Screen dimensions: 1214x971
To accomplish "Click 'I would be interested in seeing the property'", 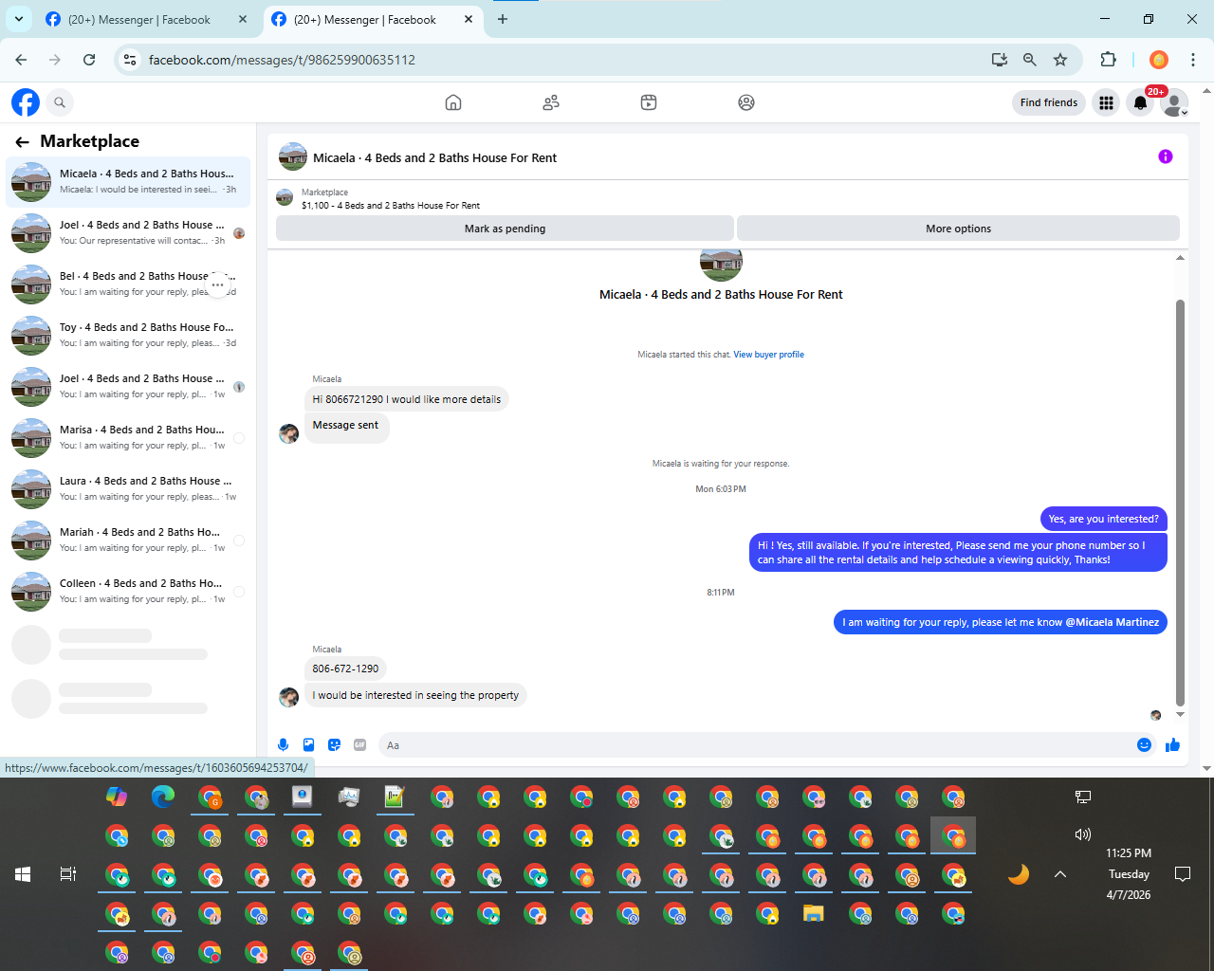I will pyautogui.click(x=415, y=695).
